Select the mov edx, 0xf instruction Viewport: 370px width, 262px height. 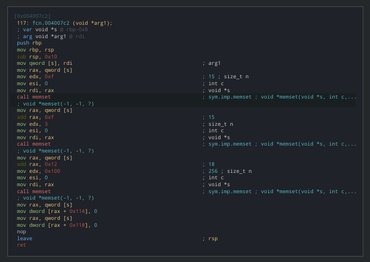35,77
